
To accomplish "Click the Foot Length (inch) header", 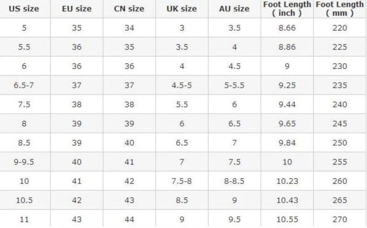I will [287, 9].
